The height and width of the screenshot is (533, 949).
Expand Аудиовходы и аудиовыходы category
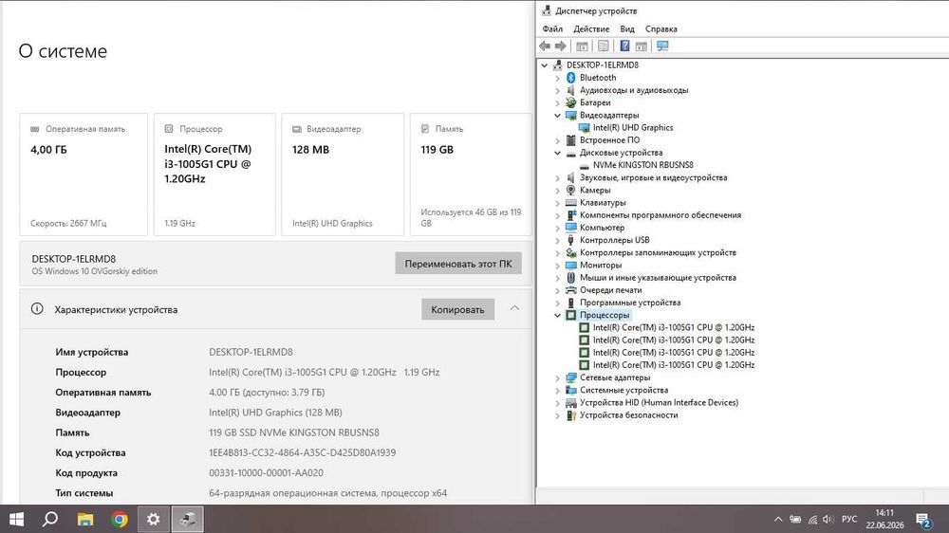[x=557, y=90]
